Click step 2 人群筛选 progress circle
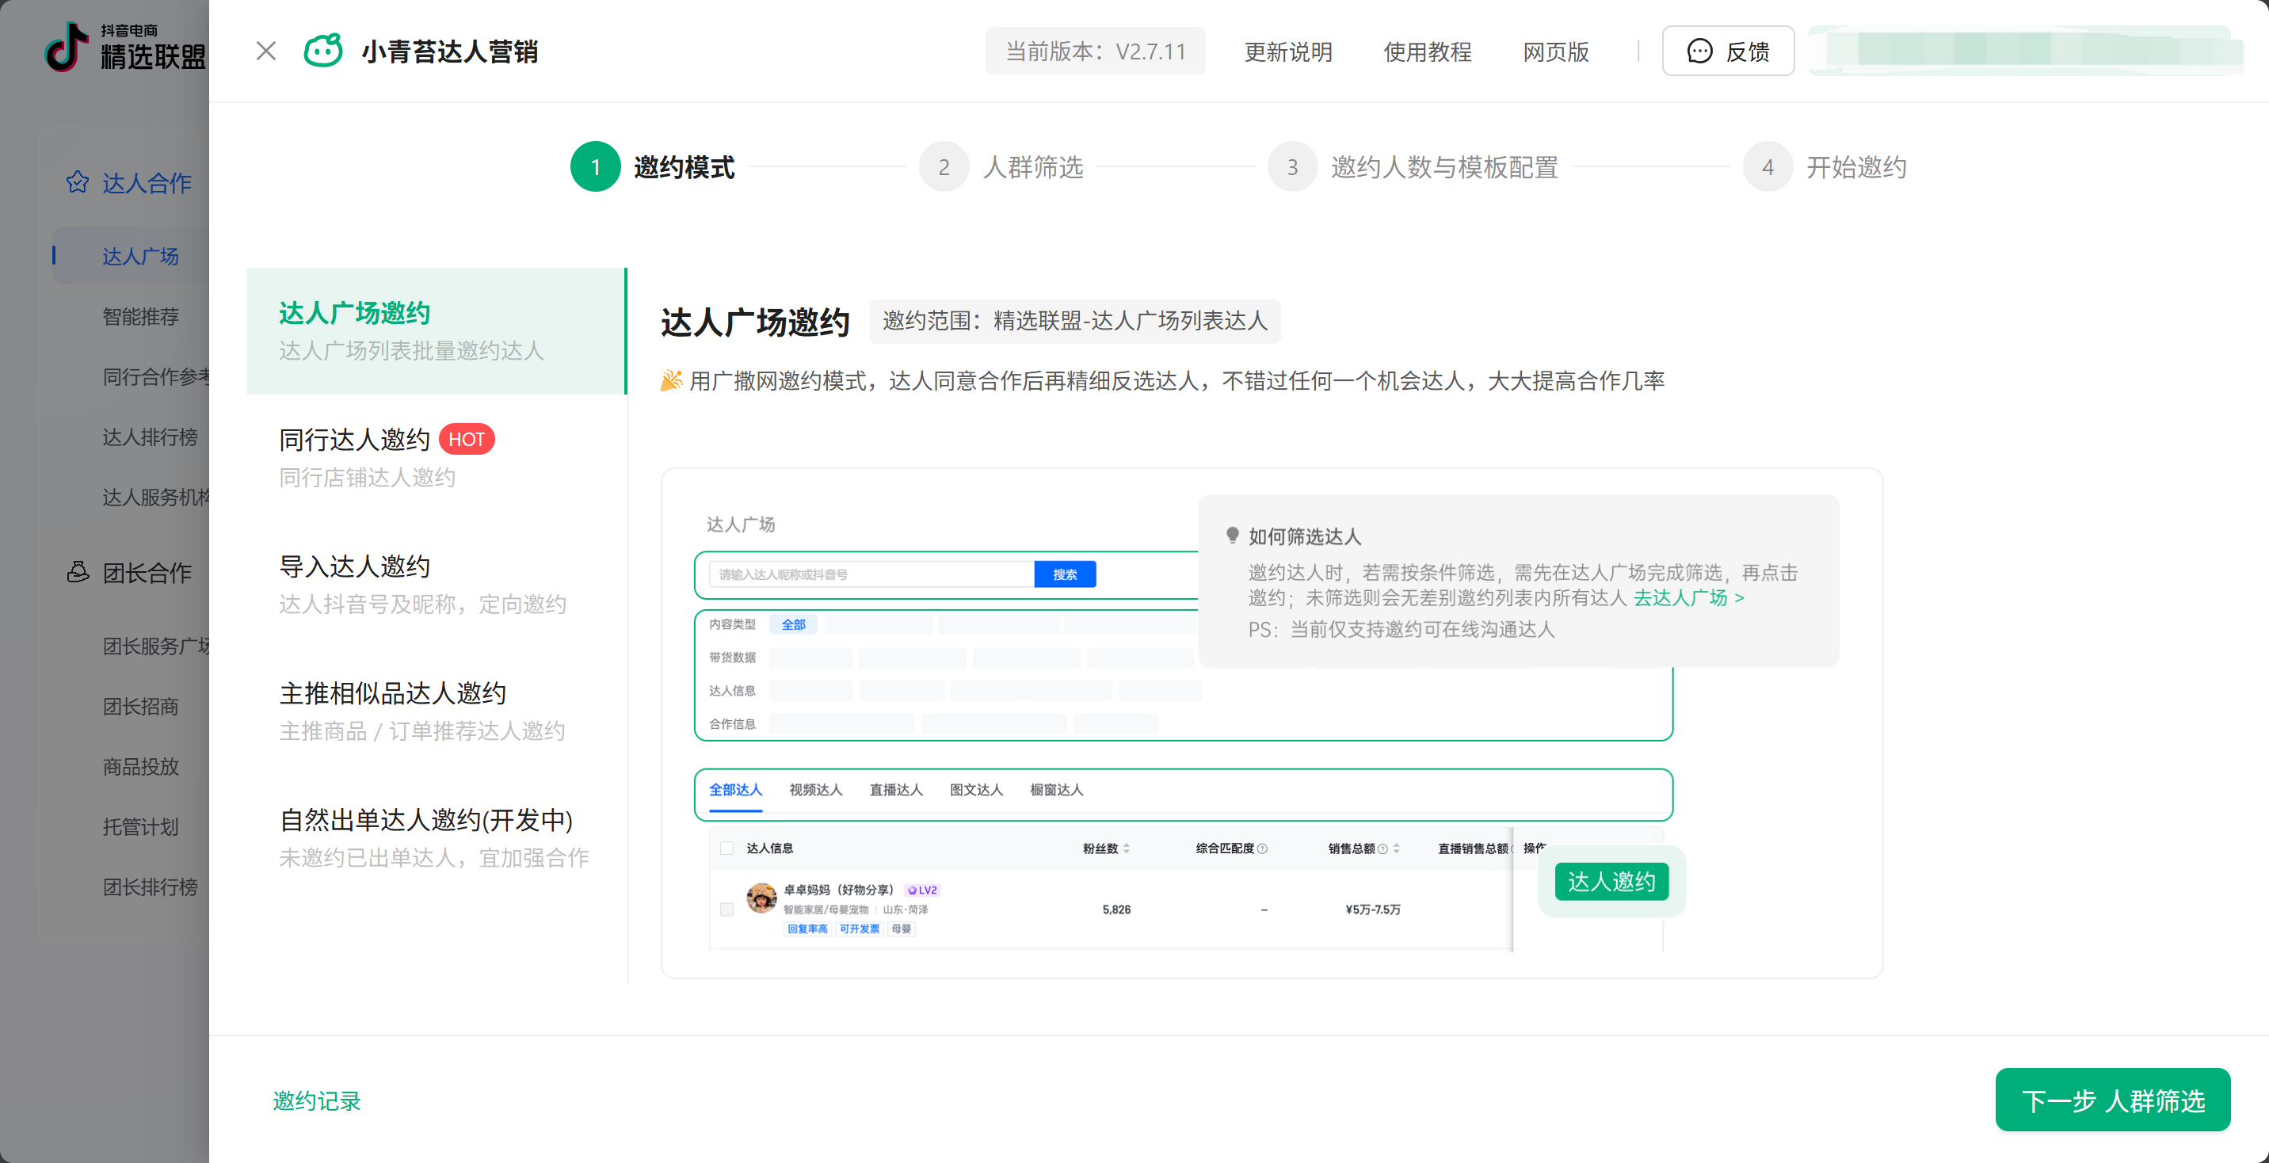Viewport: 2269px width, 1163px height. (944, 166)
